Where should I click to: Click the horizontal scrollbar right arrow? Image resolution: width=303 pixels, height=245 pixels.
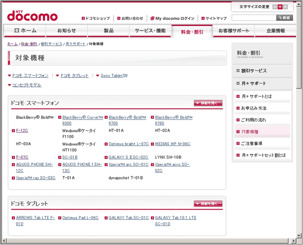point(294,241)
